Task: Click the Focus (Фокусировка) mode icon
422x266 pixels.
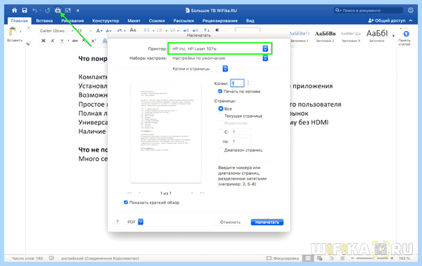Action: coord(269,258)
